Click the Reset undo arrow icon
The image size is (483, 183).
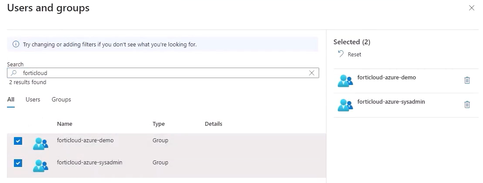pyautogui.click(x=341, y=54)
